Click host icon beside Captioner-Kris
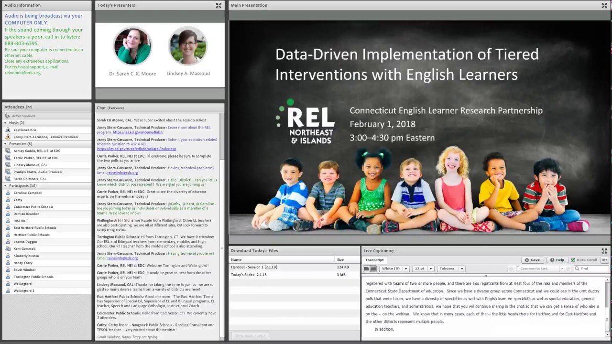This screenshot has width=612, height=344. coord(8,130)
